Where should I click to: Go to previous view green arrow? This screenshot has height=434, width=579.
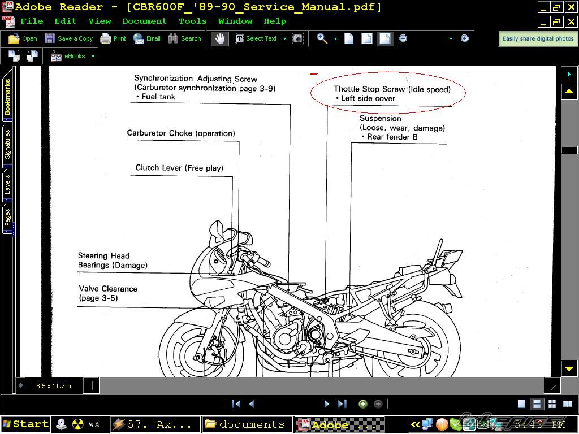click(x=363, y=404)
